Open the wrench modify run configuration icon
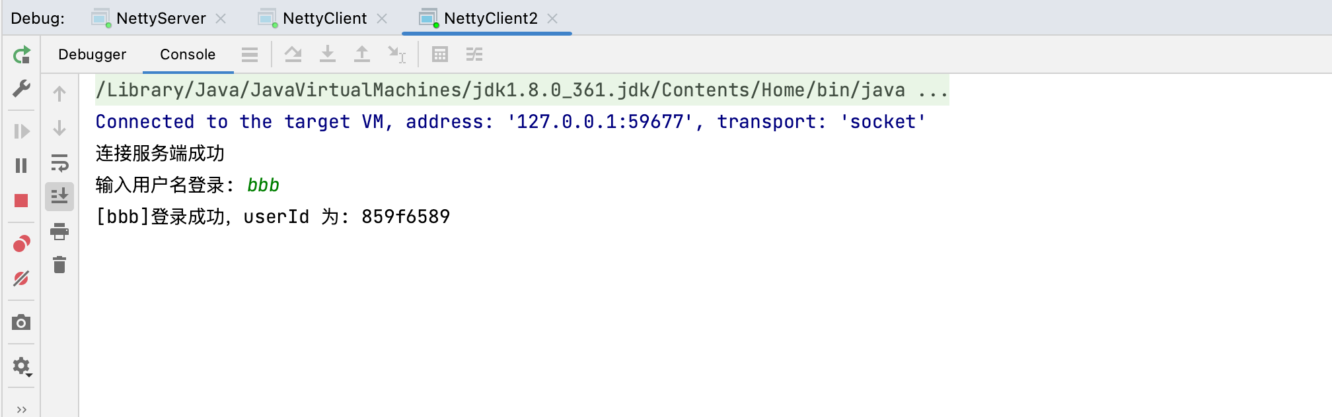 21,88
